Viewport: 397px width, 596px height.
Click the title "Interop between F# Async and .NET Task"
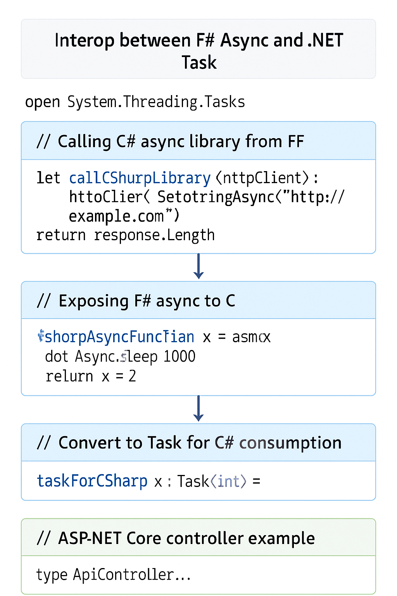click(198, 51)
